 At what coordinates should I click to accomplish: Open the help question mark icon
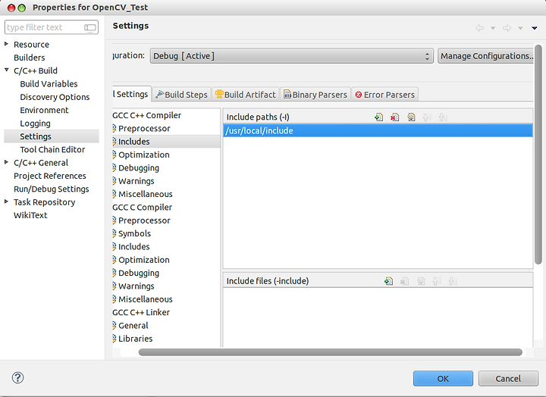[x=17, y=377]
